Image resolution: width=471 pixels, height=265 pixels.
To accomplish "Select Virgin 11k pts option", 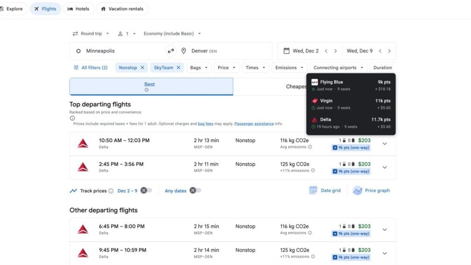I will point(351,104).
